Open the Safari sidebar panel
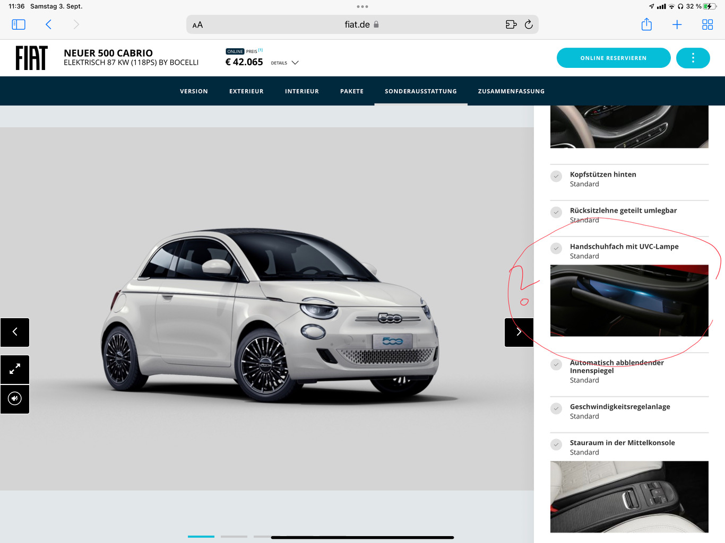The width and height of the screenshot is (725, 543). 19,24
